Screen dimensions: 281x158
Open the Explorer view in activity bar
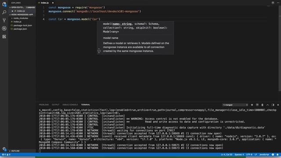tap(4, 4)
